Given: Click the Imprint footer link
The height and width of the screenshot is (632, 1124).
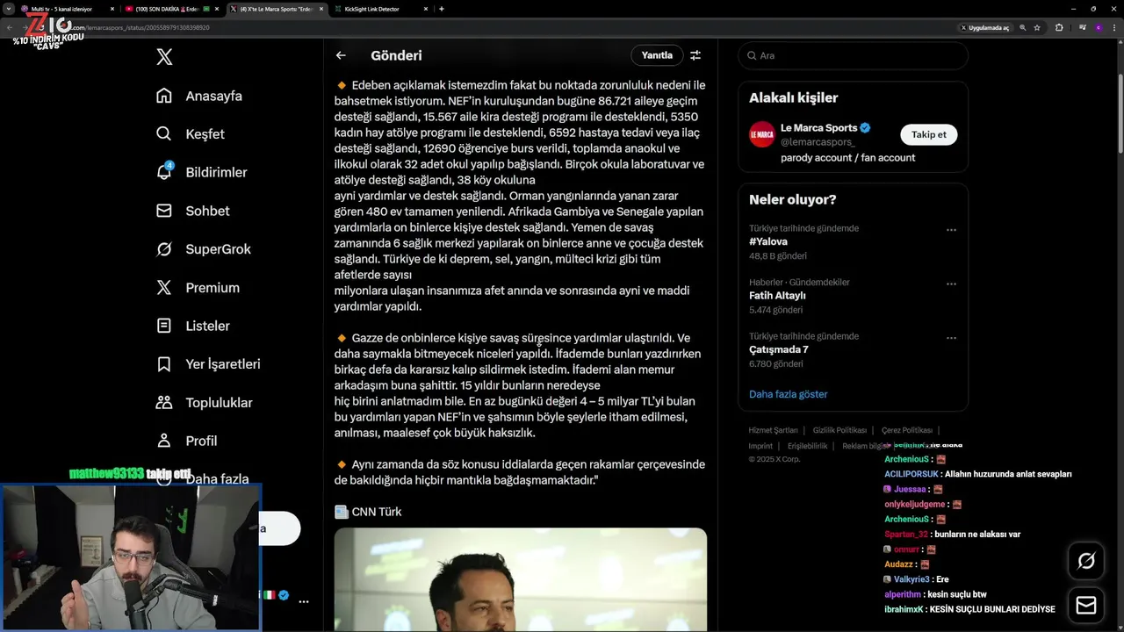Looking at the screenshot, I should [x=760, y=446].
